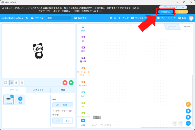Switch to the Devices (デバイス) tab

pyautogui.click(x=14, y=90)
